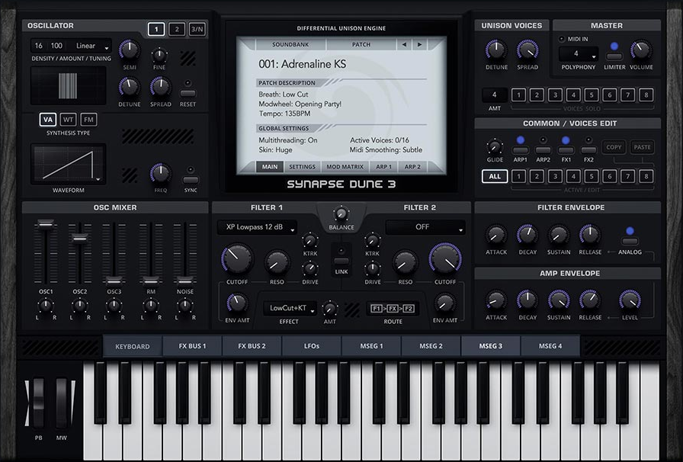Solo unison voice 5
The height and width of the screenshot is (462, 683).
[x=592, y=95]
